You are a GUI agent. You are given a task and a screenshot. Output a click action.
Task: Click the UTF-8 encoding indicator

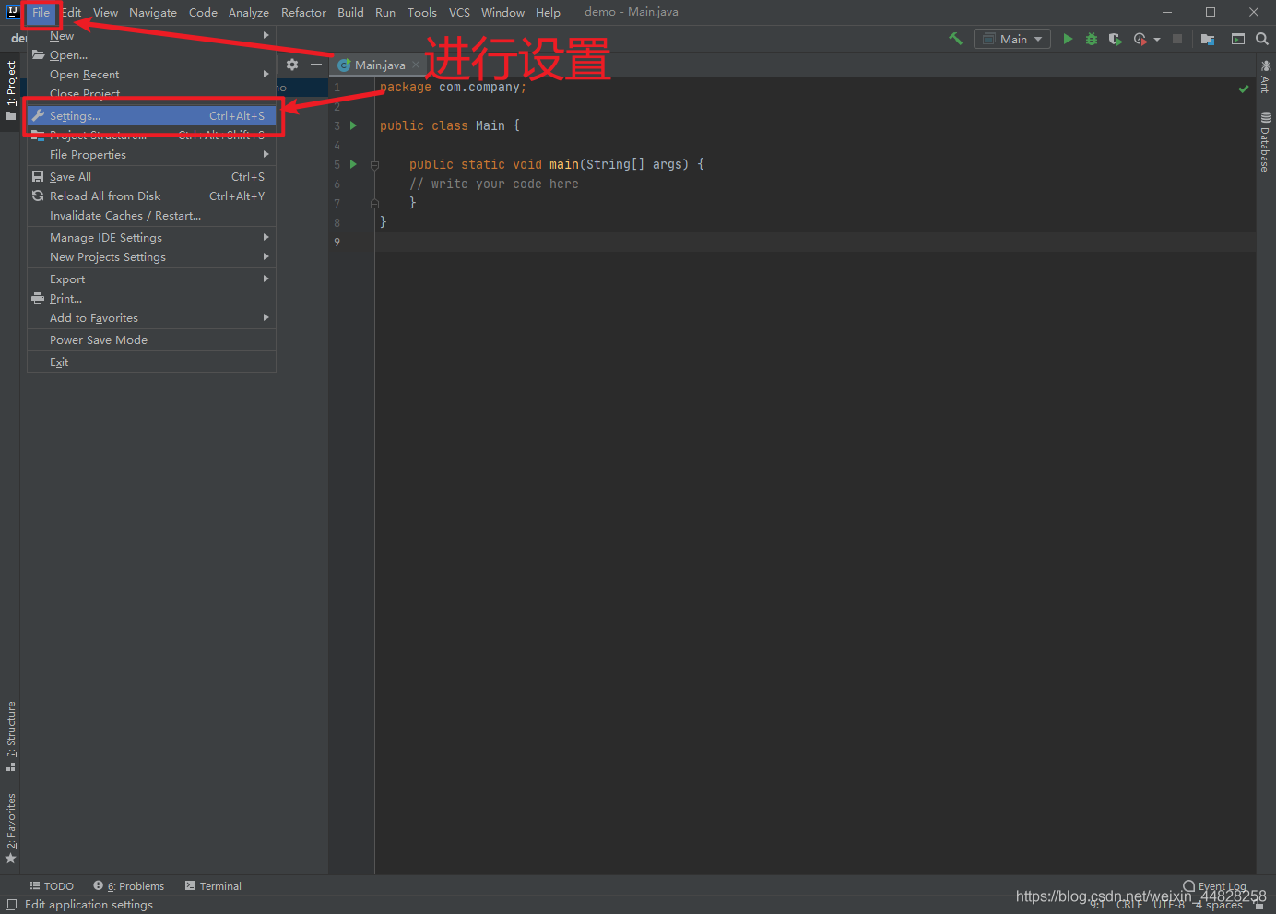(1168, 905)
